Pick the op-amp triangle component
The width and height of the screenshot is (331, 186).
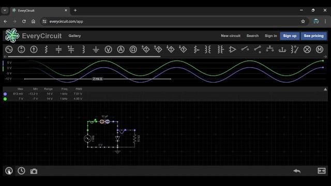[232, 50]
